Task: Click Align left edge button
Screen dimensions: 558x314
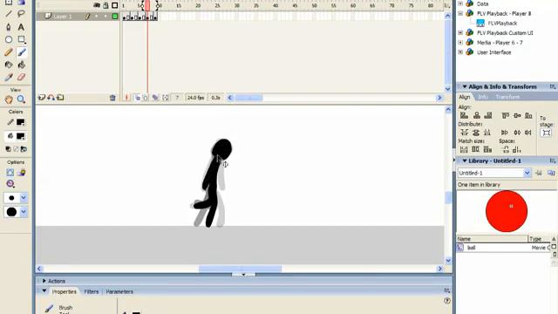Action: [464, 115]
